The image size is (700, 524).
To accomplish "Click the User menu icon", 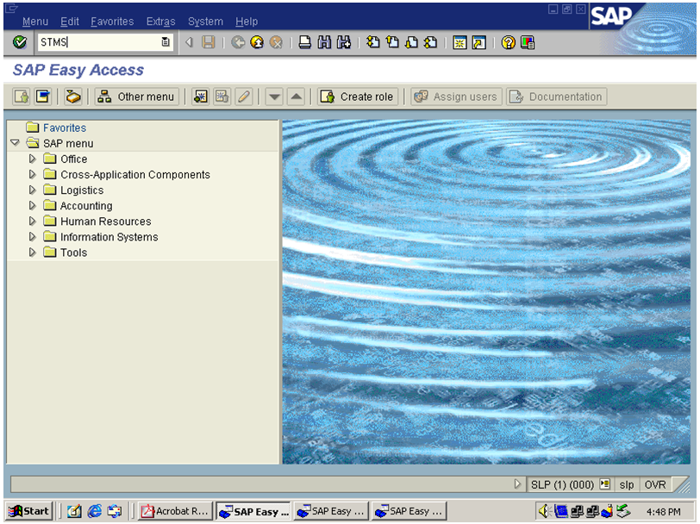I will coord(22,97).
